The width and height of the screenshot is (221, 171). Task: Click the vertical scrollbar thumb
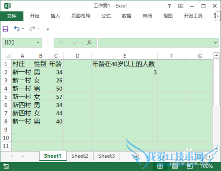(216, 82)
